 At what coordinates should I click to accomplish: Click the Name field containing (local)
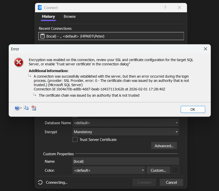125,161
